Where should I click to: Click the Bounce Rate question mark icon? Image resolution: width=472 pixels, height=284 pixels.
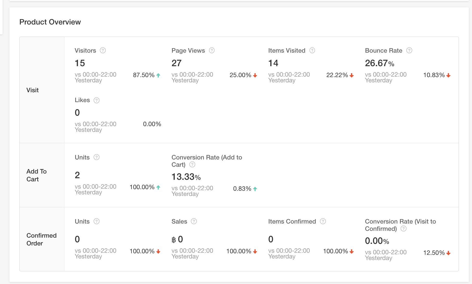pos(409,51)
